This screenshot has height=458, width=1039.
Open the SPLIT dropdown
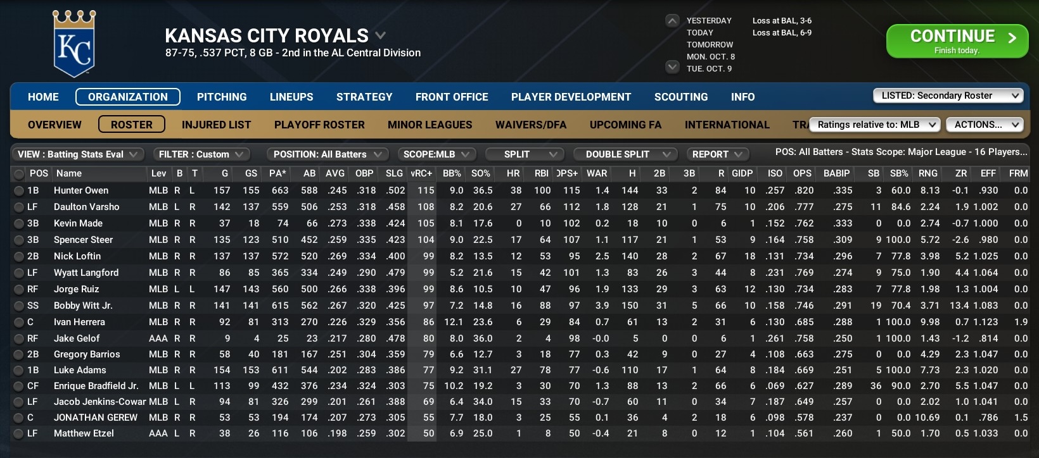(x=525, y=154)
